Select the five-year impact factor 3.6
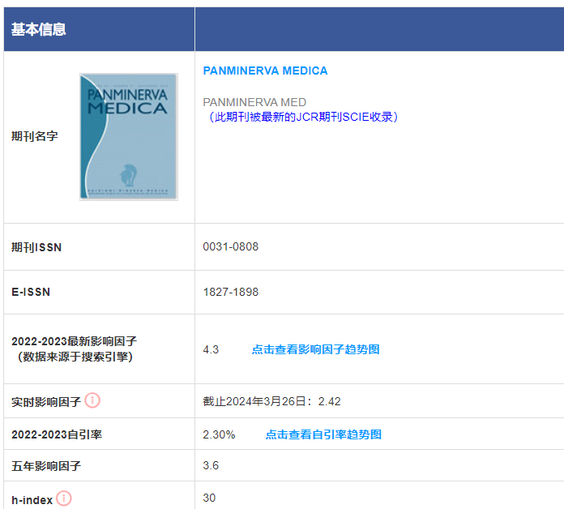 point(211,465)
